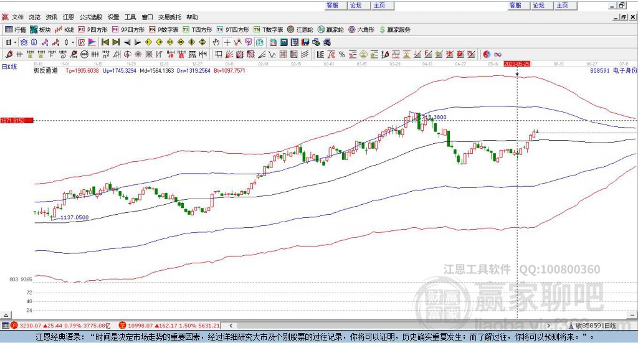Step chart left with black left arrow

click(x=127, y=42)
